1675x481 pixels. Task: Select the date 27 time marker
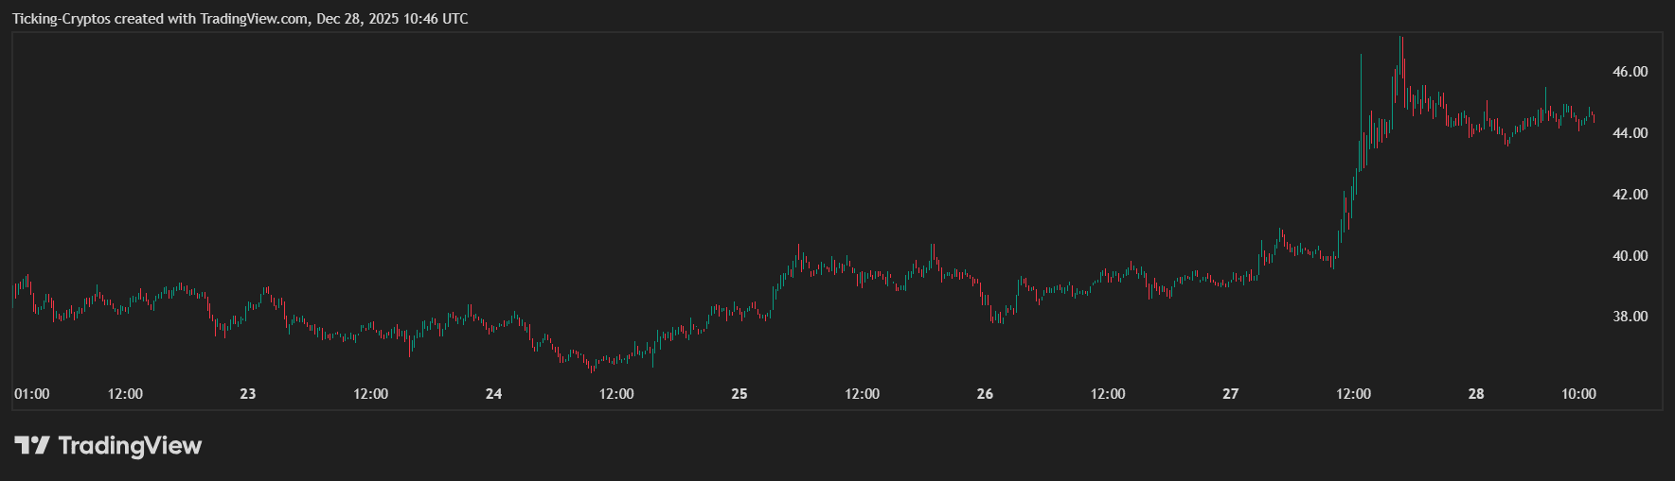click(1230, 394)
